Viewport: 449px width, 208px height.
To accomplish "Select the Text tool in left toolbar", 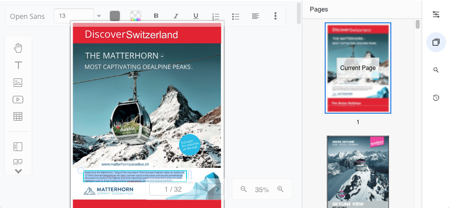I will point(18,65).
